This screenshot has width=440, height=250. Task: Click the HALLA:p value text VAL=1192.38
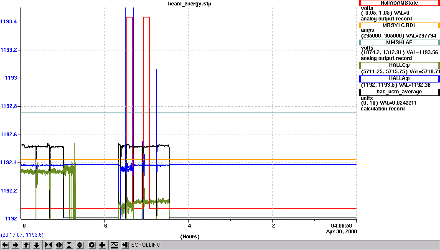point(415,85)
